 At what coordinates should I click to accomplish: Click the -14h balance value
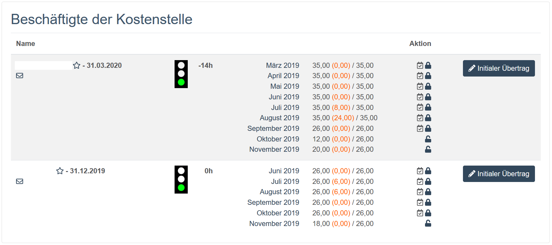pyautogui.click(x=205, y=66)
